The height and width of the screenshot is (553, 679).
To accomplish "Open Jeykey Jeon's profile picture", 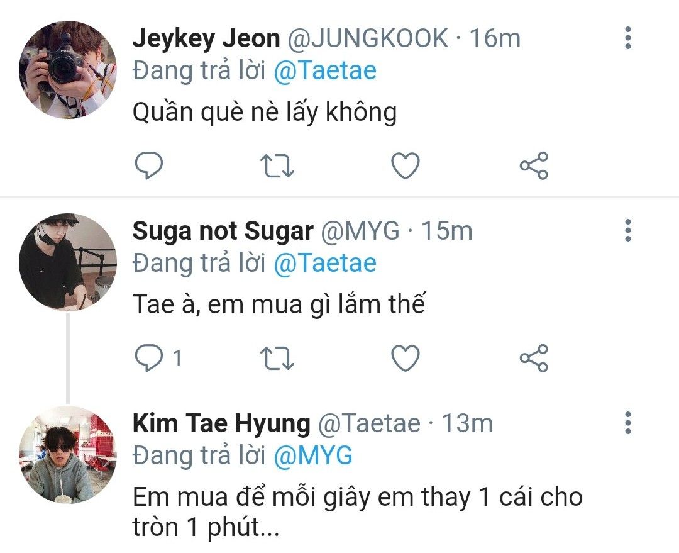I will 68,70.
